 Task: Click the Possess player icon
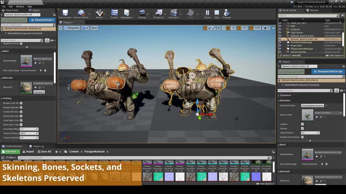click(227, 14)
